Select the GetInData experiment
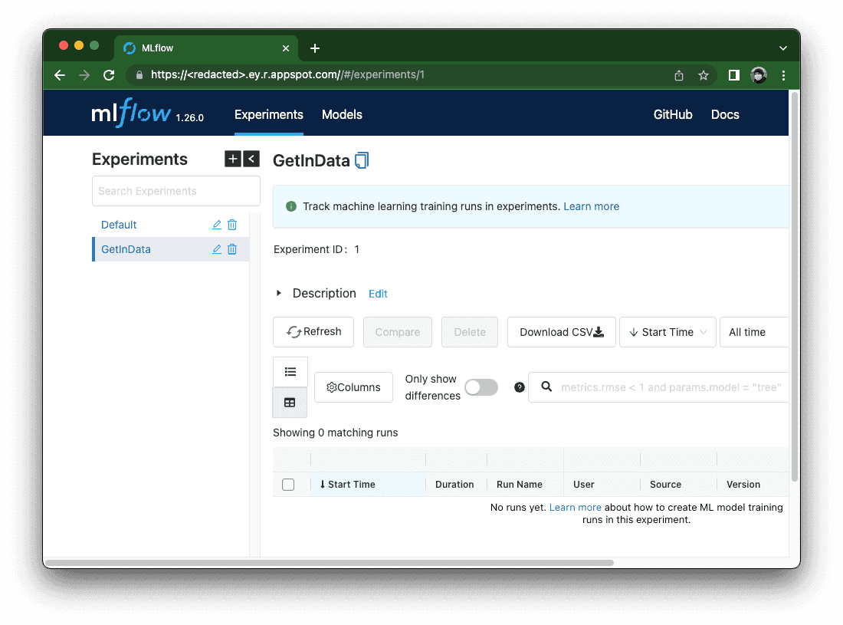 (126, 249)
